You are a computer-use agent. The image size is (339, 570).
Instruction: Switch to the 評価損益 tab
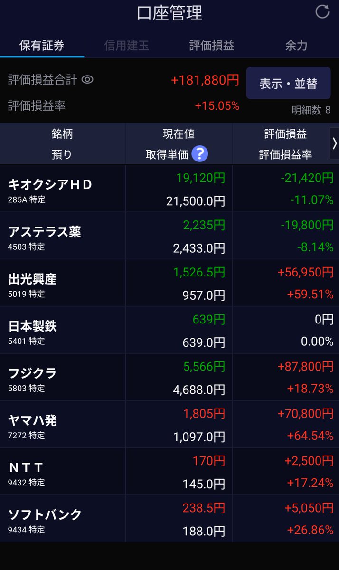(x=212, y=46)
